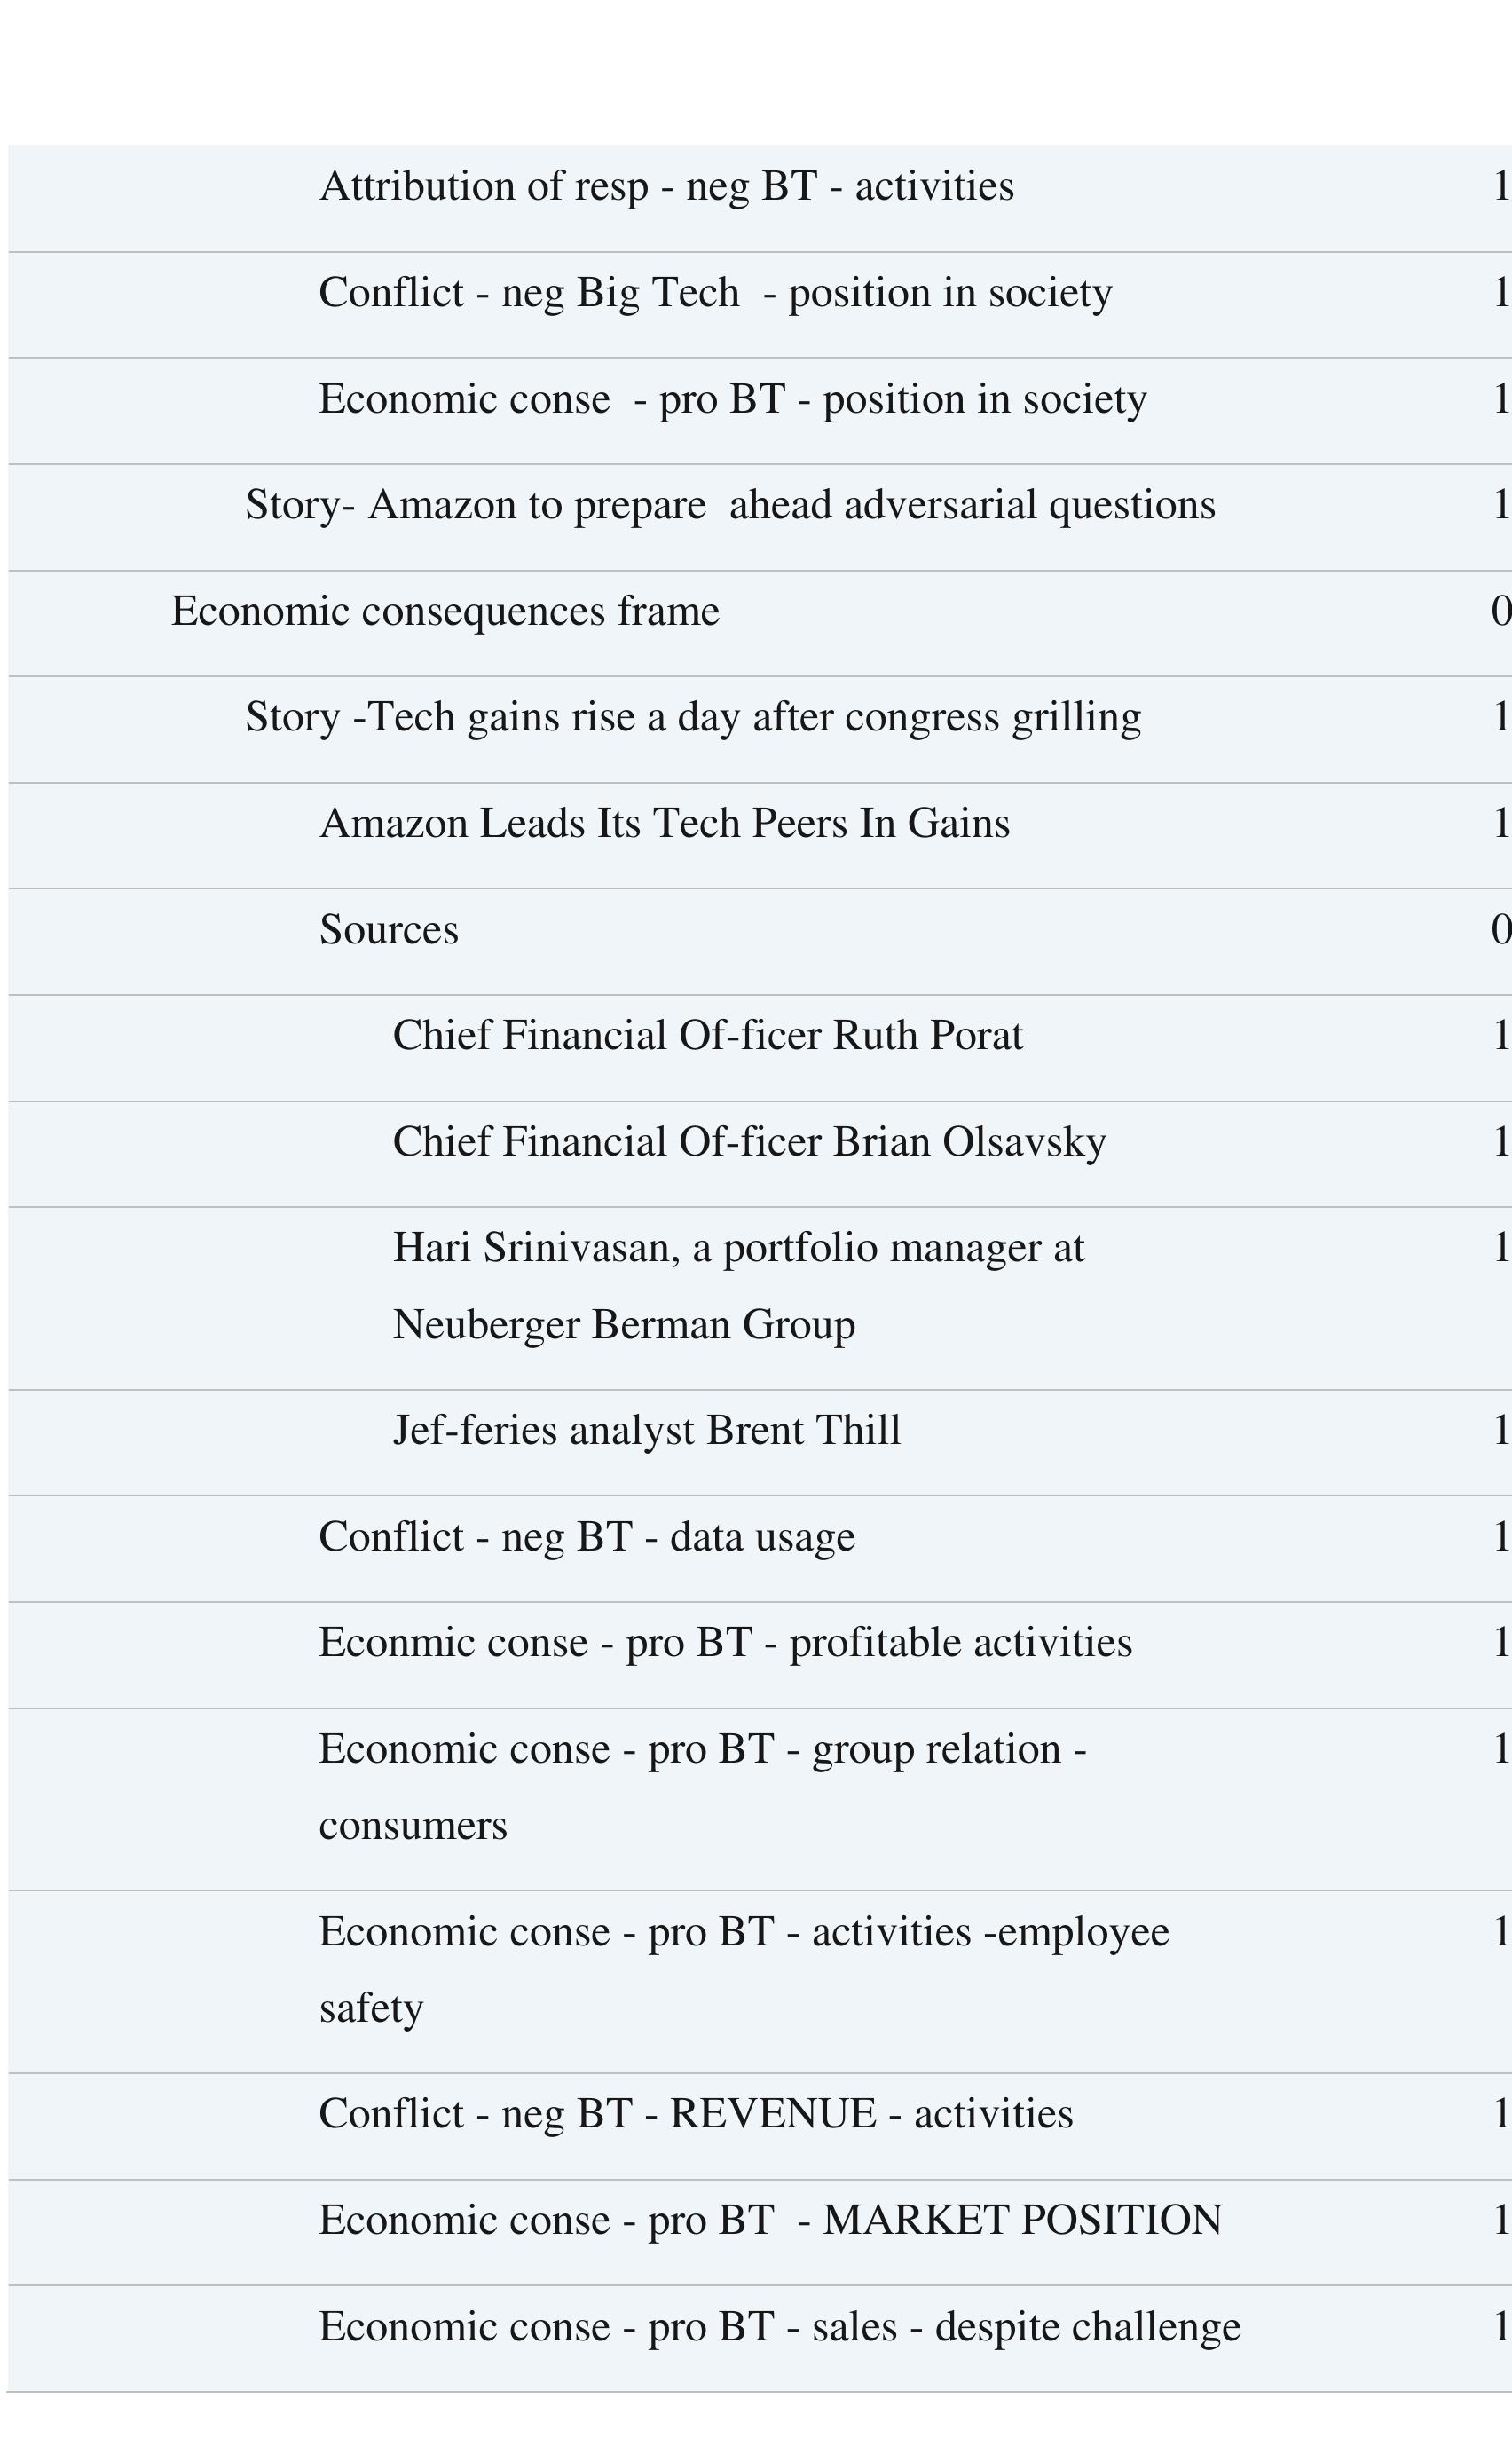The width and height of the screenshot is (1512, 2454).
Task: Select the 'Economic consequences frame' node
Action: [x=445, y=611]
